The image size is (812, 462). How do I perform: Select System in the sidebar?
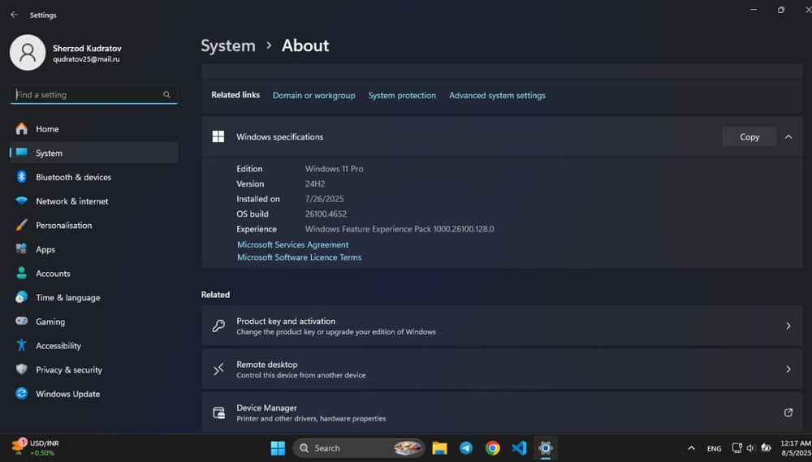tap(93, 153)
